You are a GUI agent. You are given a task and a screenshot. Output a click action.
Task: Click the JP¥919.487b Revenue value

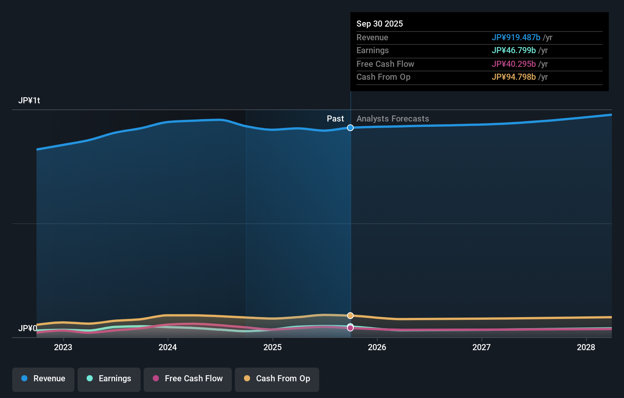tap(517, 37)
